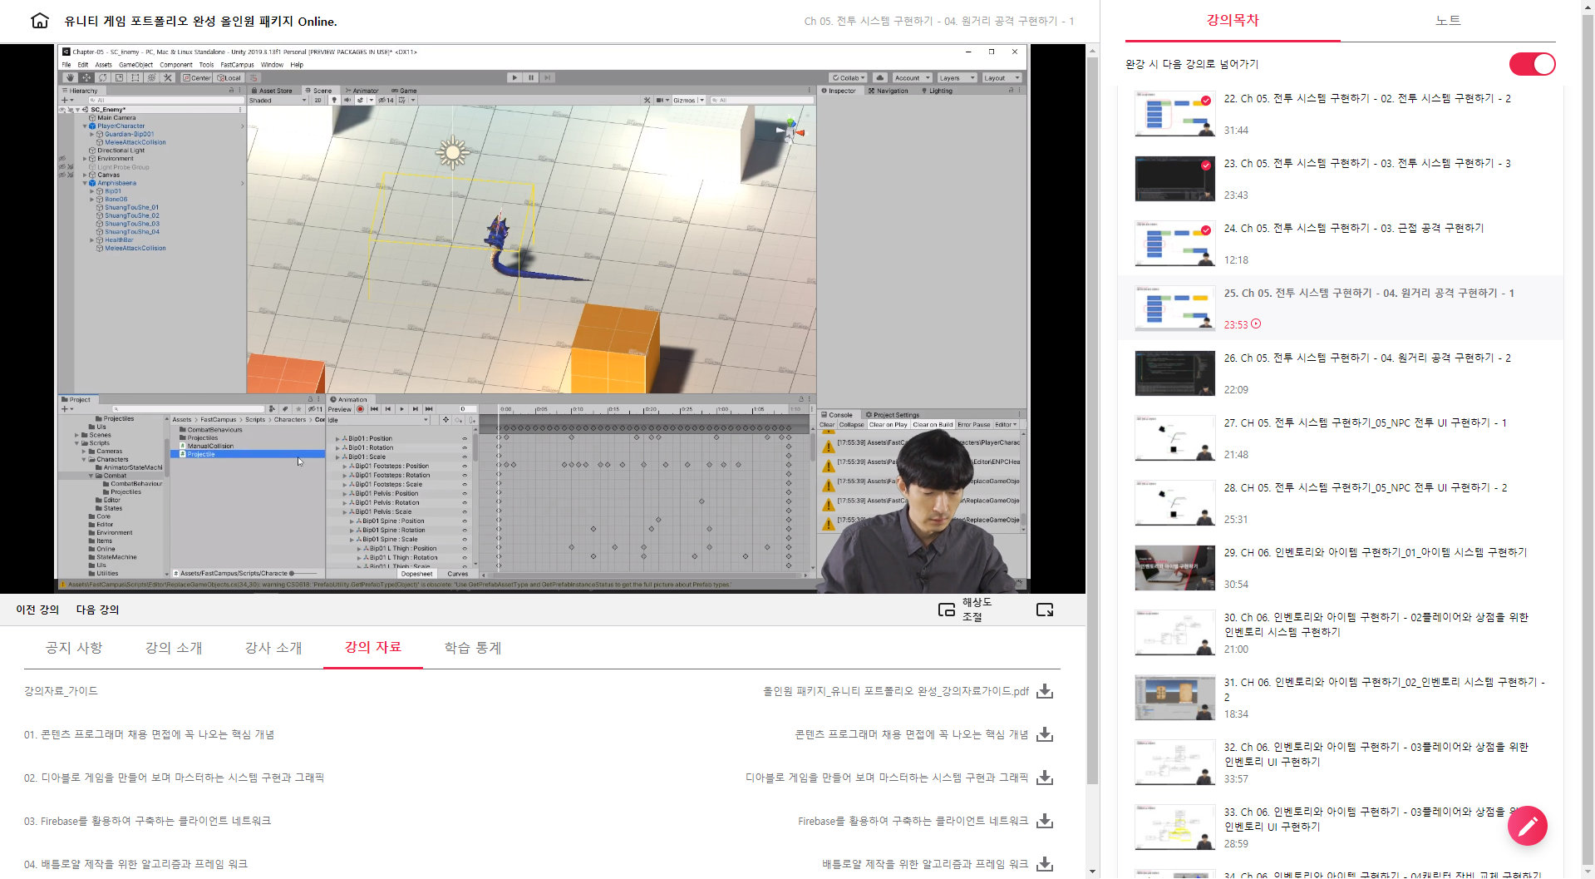1595x879 pixels.
Task: Toggle Collapse in Console panel
Action: point(851,425)
